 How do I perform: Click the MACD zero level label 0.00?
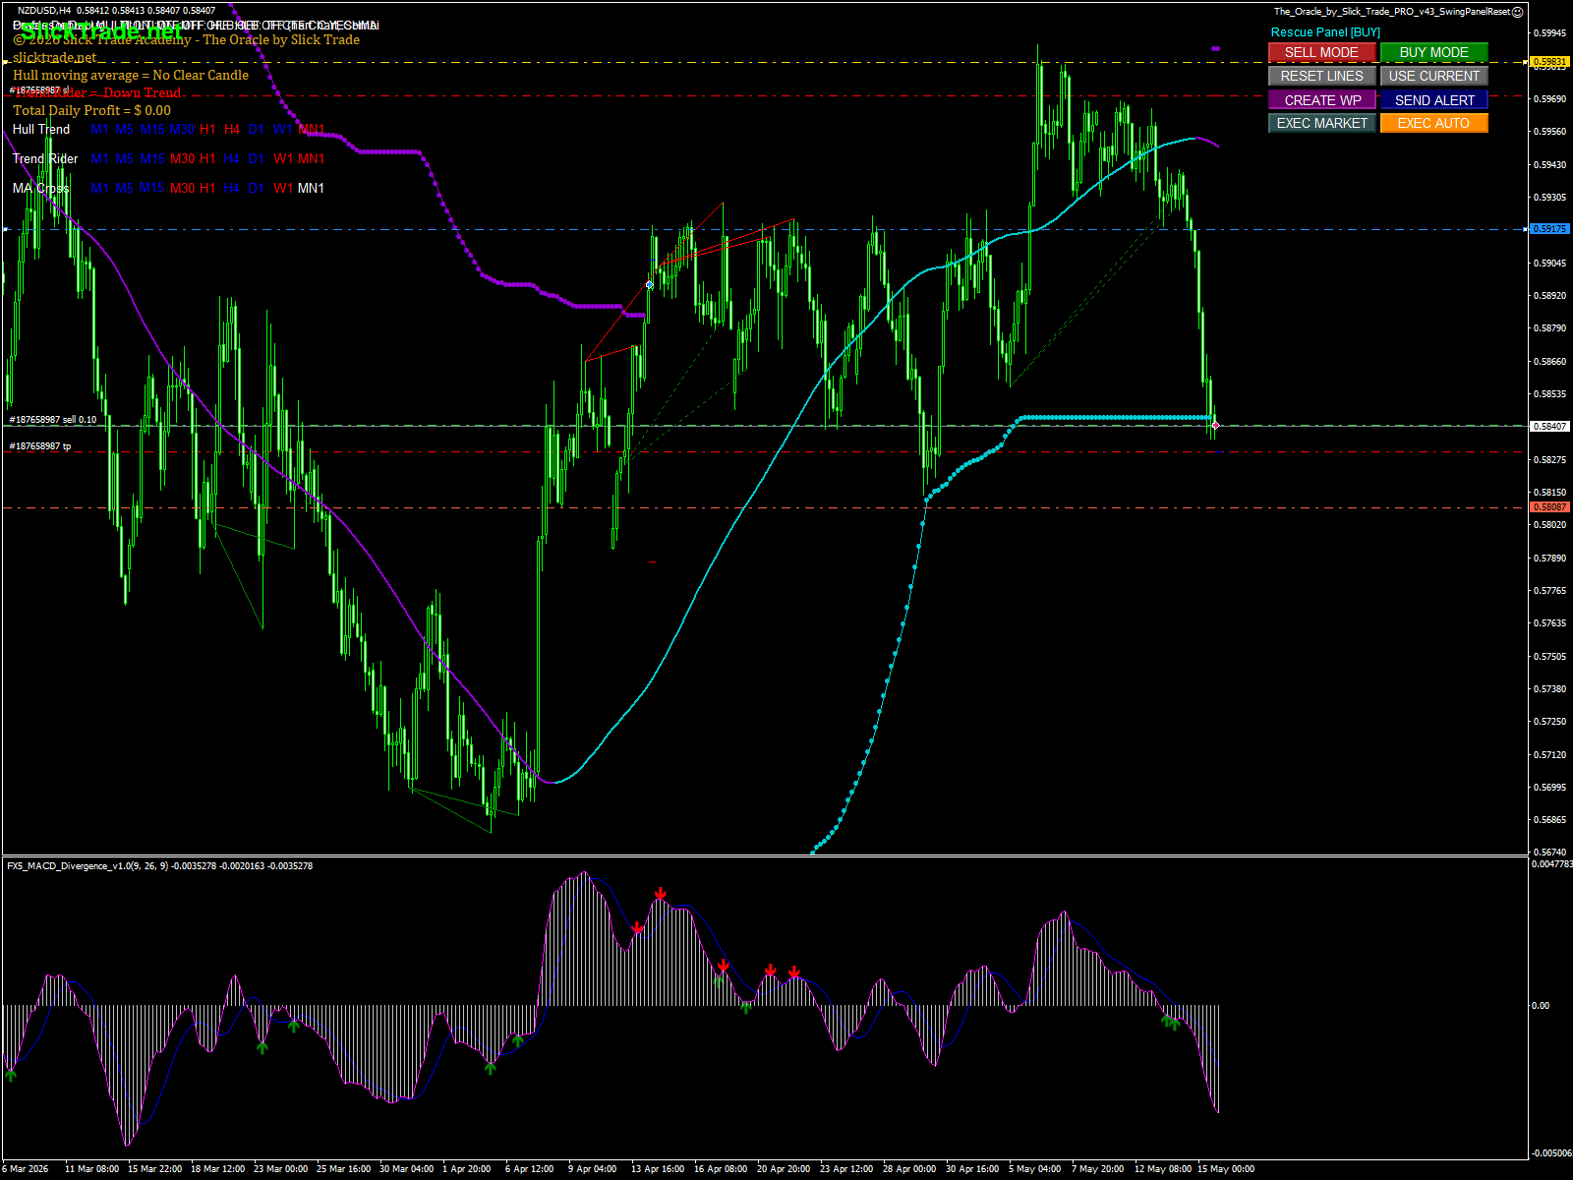1541,1005
